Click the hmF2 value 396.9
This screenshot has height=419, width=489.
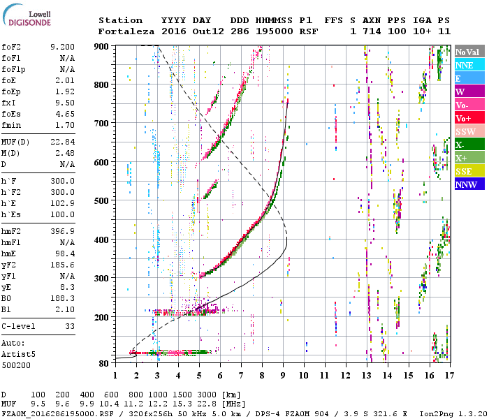62,231
